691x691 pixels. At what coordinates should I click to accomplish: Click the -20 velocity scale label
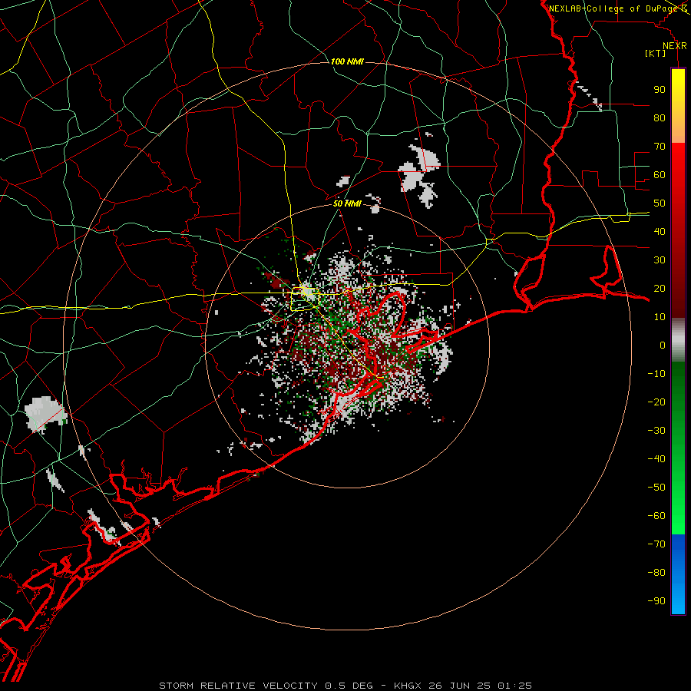tap(656, 402)
